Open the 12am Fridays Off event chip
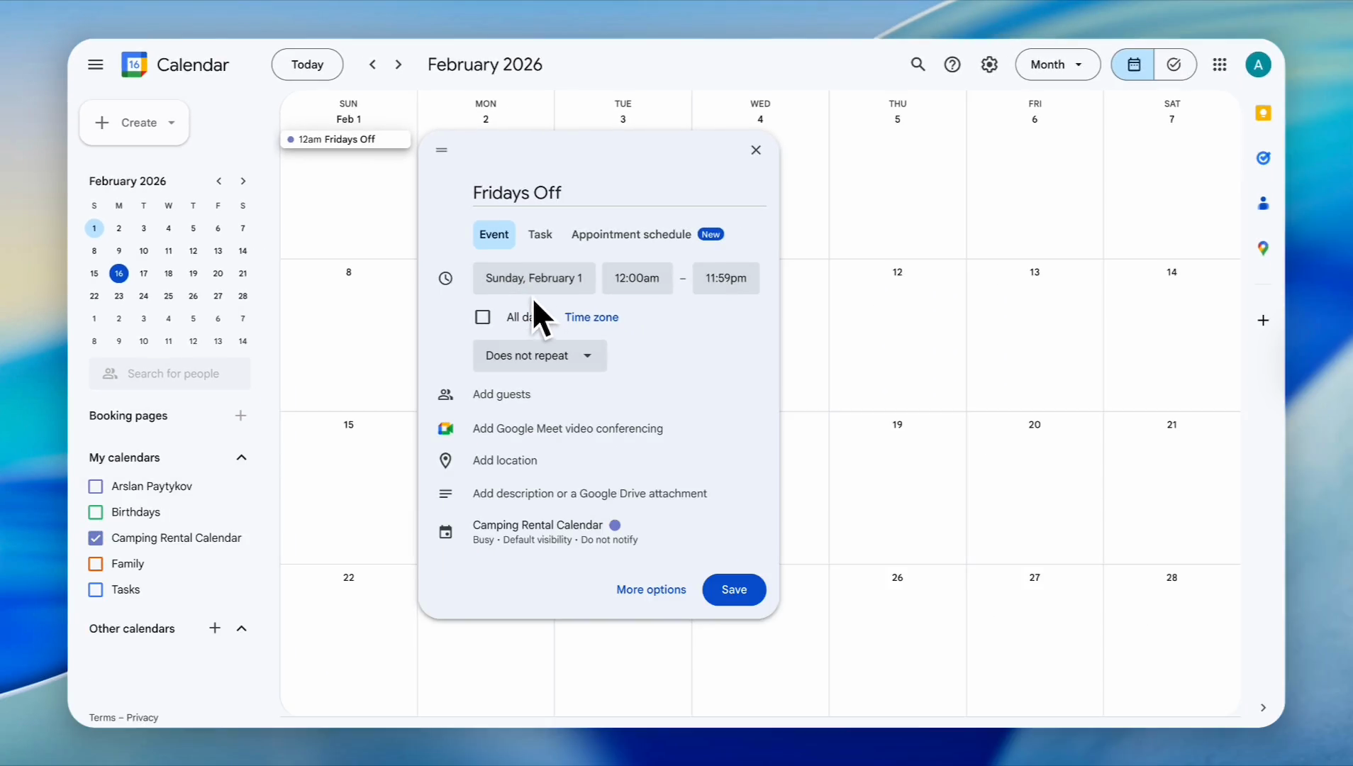Viewport: 1353px width, 766px height. pos(346,140)
